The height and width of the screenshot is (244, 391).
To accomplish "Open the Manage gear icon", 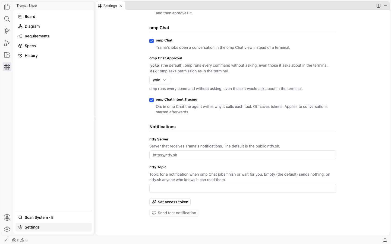I will (x=7, y=229).
